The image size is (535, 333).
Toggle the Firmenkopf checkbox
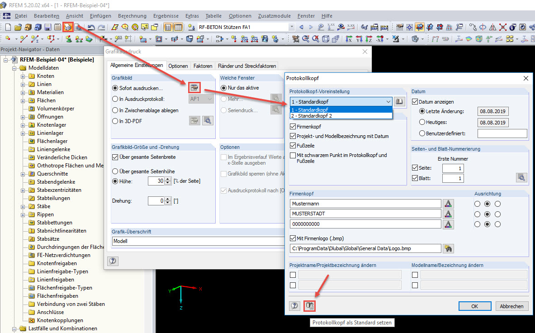pyautogui.click(x=293, y=127)
